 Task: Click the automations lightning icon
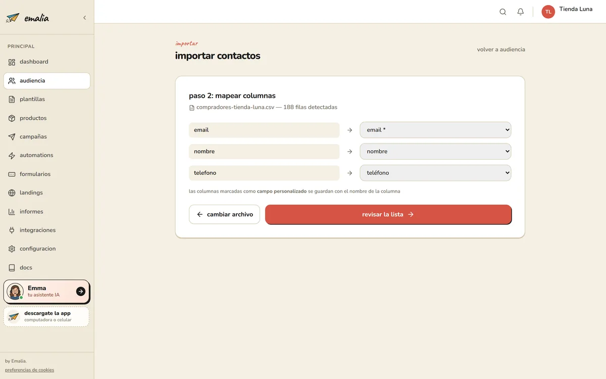(12, 156)
